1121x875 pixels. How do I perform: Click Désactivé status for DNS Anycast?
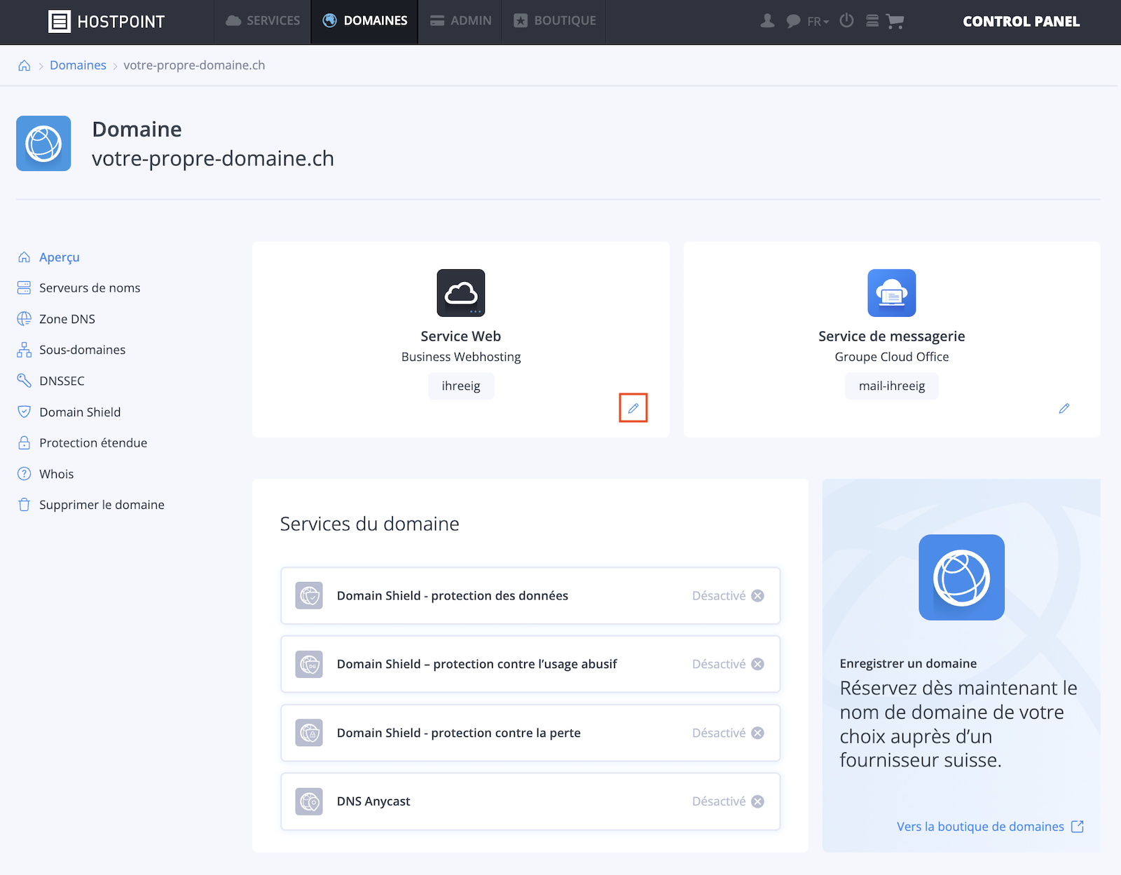(728, 802)
